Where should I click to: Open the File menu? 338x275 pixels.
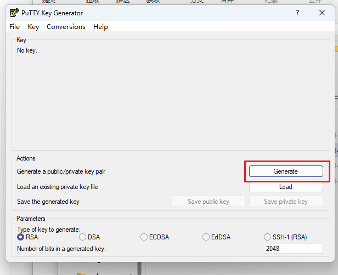point(14,26)
